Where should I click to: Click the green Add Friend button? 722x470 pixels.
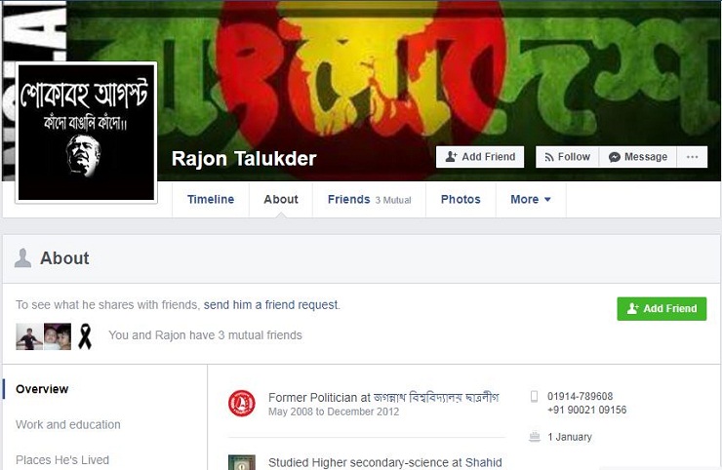click(x=662, y=308)
